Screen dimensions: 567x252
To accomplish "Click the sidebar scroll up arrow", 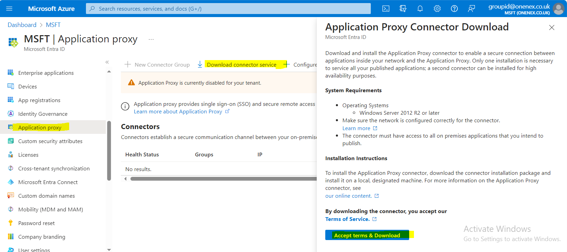I will (109, 72).
